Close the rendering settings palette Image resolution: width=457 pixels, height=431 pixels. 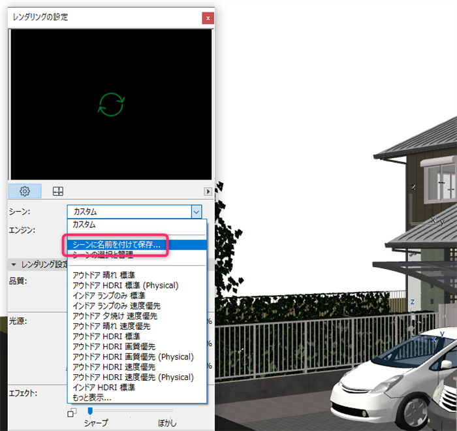pyautogui.click(x=208, y=18)
